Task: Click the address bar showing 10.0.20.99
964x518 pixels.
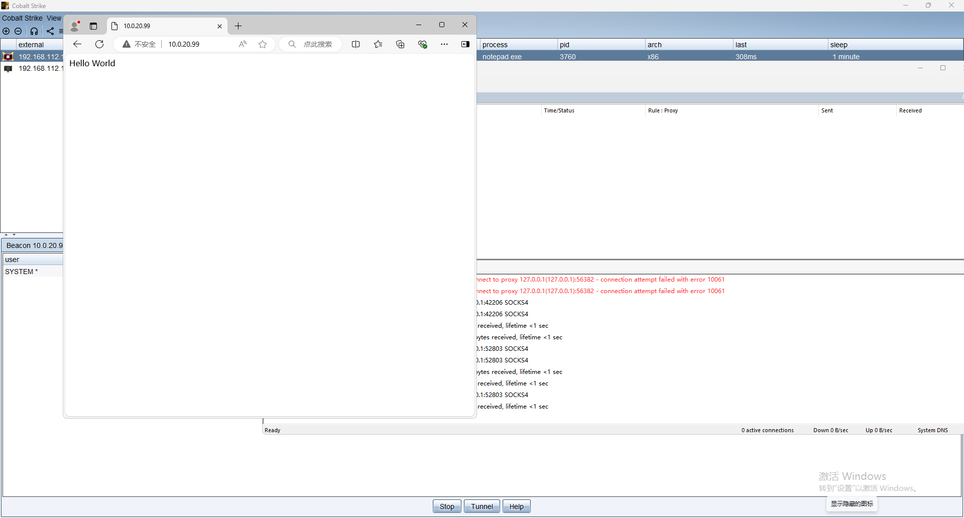Action: [x=184, y=44]
